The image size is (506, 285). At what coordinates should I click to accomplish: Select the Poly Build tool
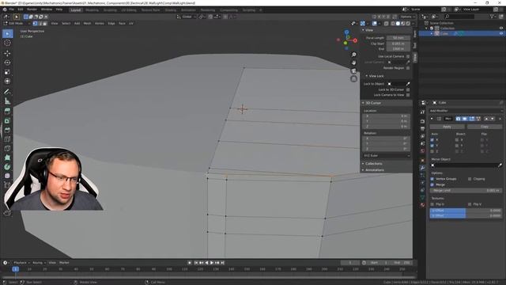point(7,158)
